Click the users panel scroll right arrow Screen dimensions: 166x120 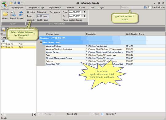point(34,114)
